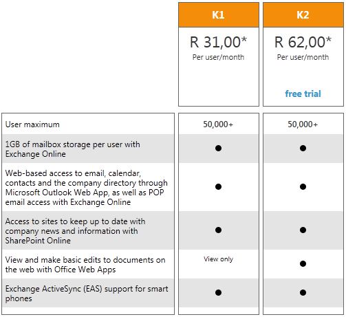346x317 pixels.
Task: Click K1 bullet for SharePoint Online sites
Action: tap(218, 230)
